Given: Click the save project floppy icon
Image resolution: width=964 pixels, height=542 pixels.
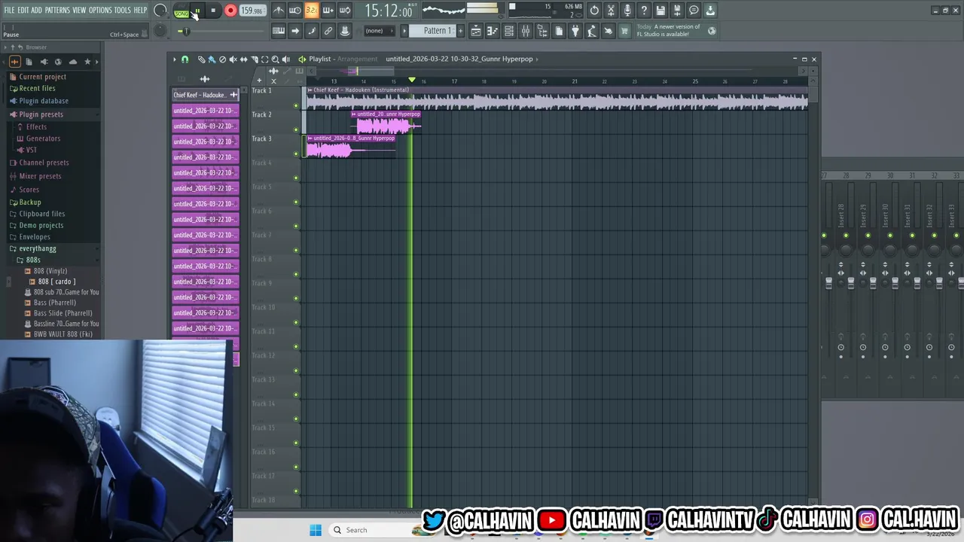Looking at the screenshot, I should [660, 11].
